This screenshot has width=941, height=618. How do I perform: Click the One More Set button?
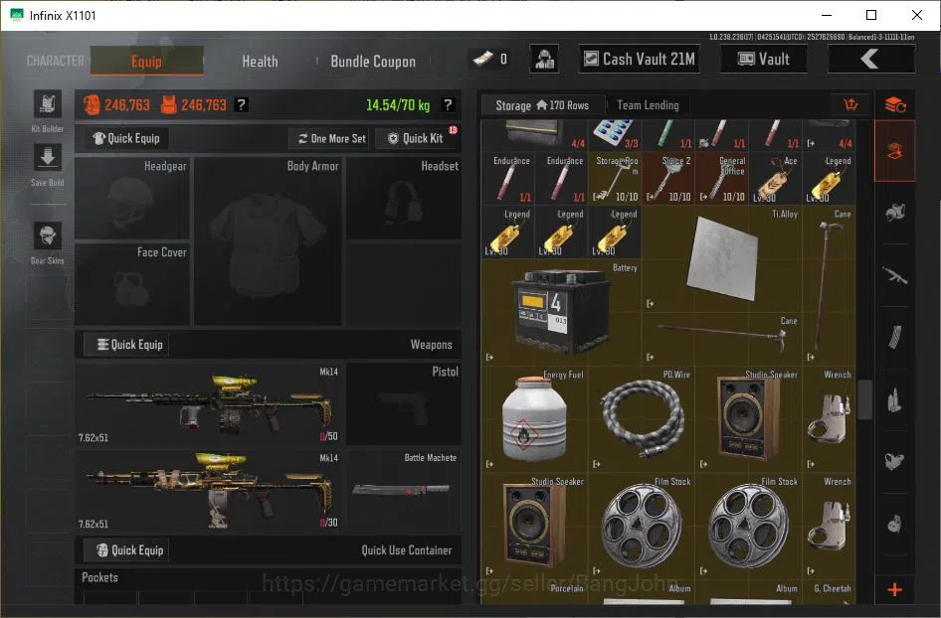(331, 138)
